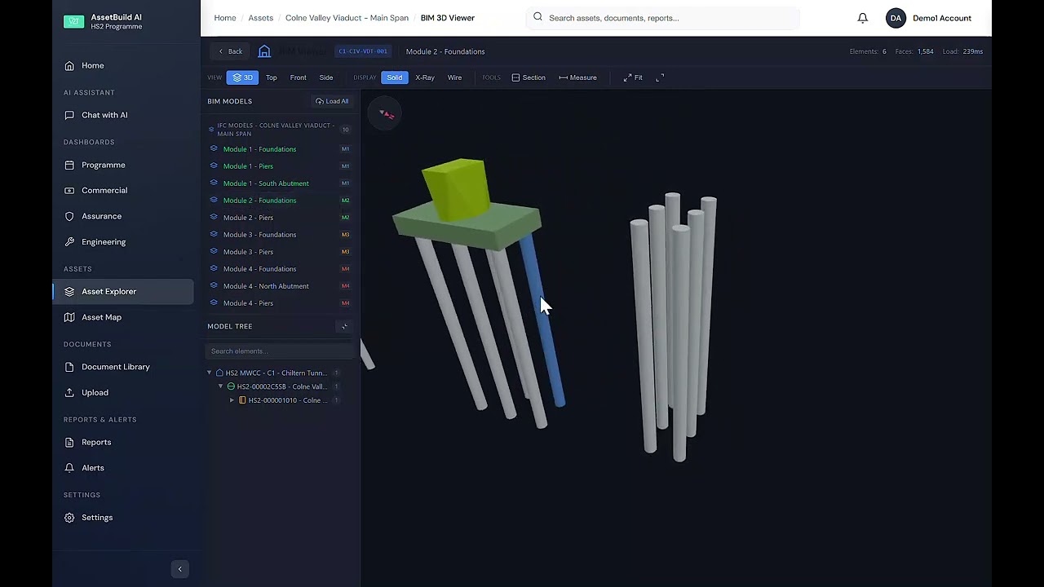Click layers icon beside Module 3 - Foundations
1044x587 pixels.
pos(214,235)
